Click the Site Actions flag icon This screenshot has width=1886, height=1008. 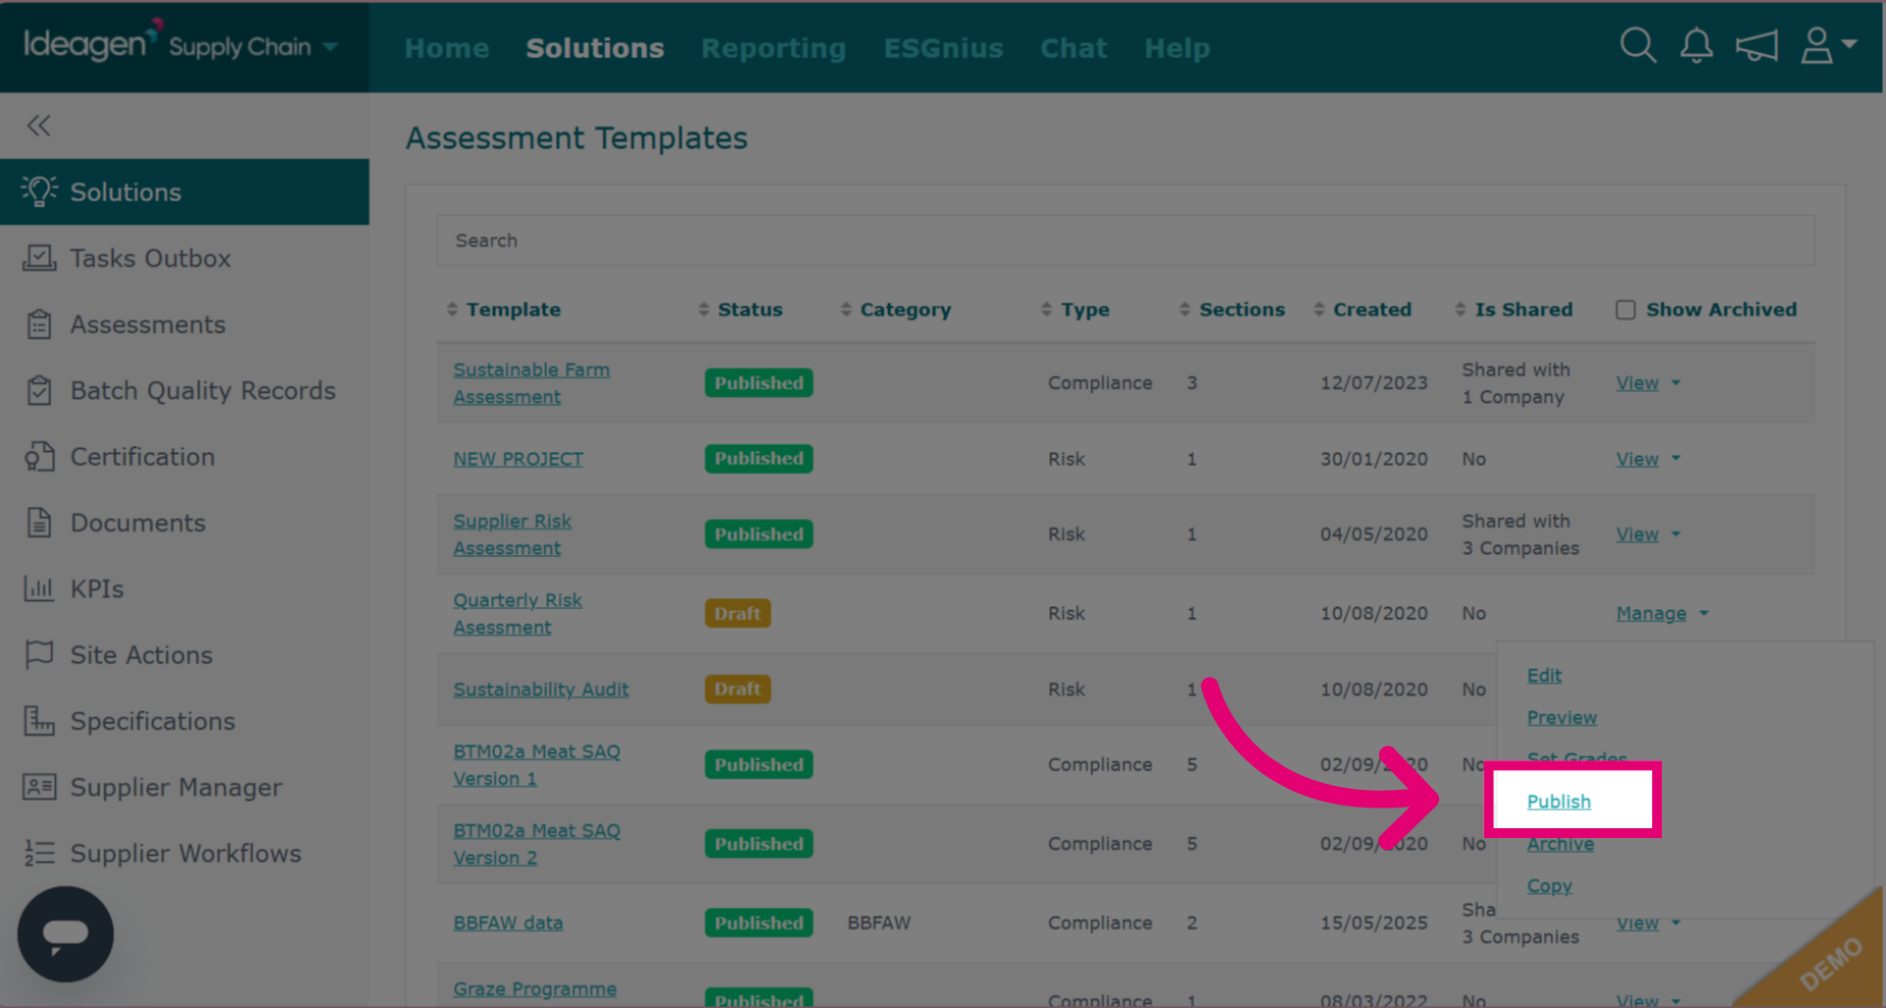tap(39, 654)
